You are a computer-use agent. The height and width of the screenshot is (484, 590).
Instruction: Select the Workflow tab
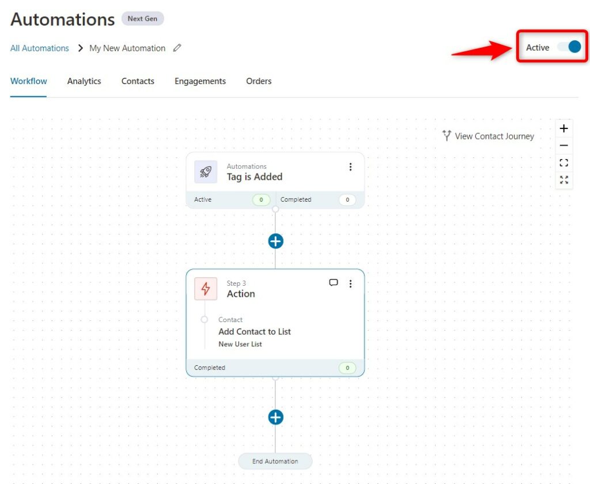[x=29, y=81]
